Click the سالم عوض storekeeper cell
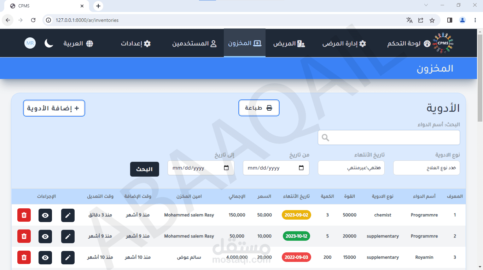This screenshot has width=483, height=270. click(189, 257)
